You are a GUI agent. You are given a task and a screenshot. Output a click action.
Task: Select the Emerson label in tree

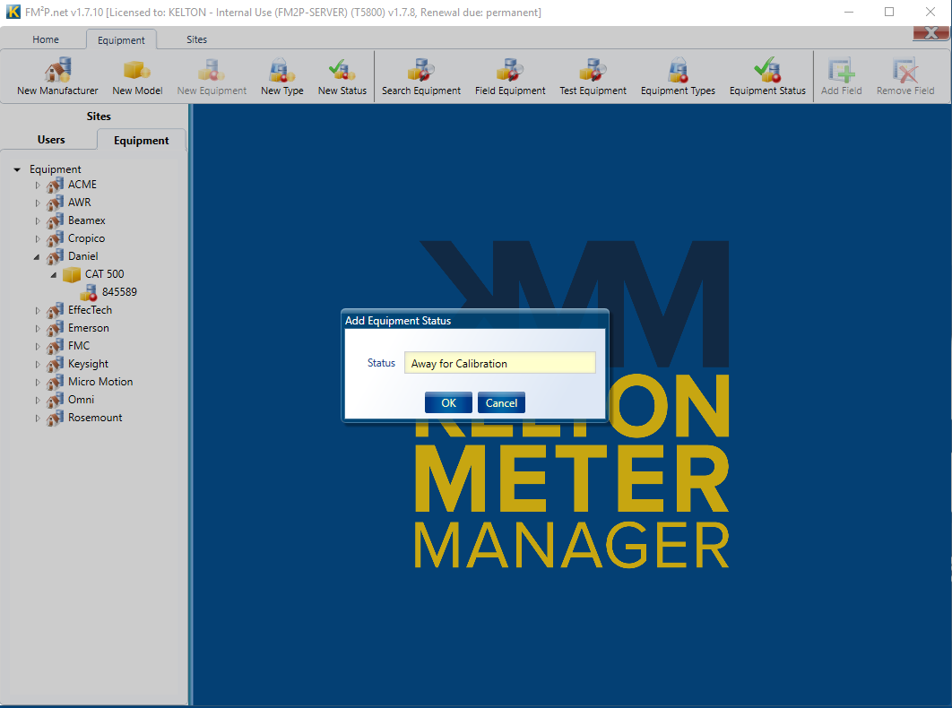[89, 328]
